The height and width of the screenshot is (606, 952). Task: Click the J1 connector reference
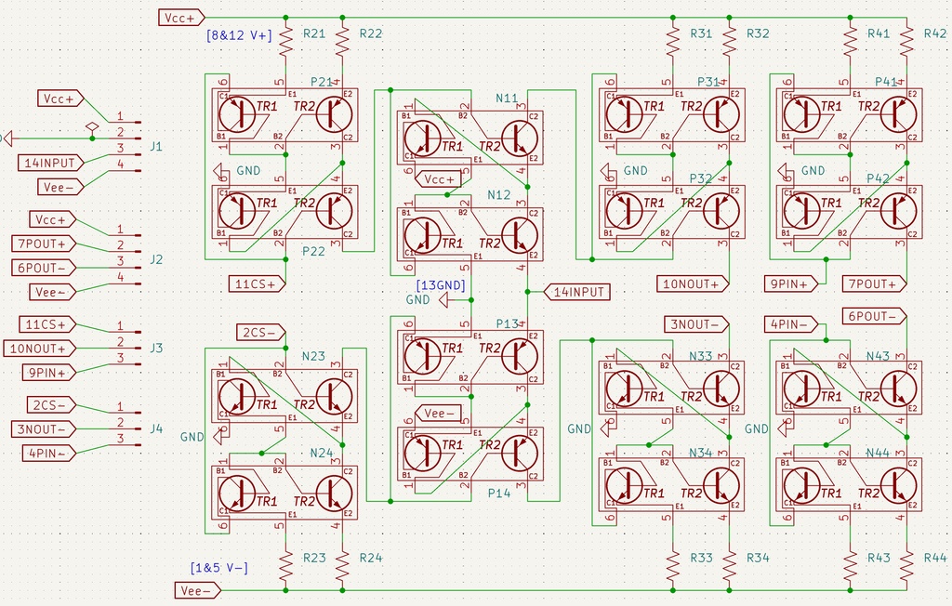click(156, 146)
